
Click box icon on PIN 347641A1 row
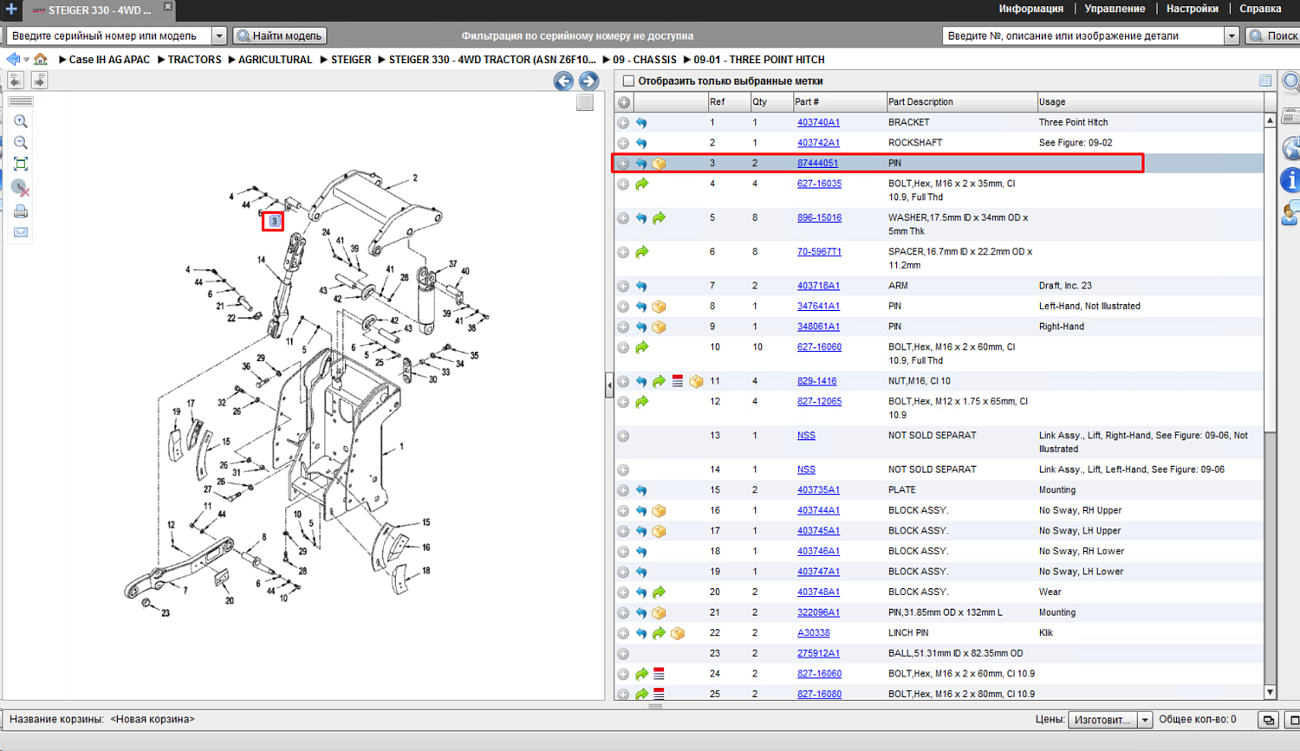click(x=660, y=307)
